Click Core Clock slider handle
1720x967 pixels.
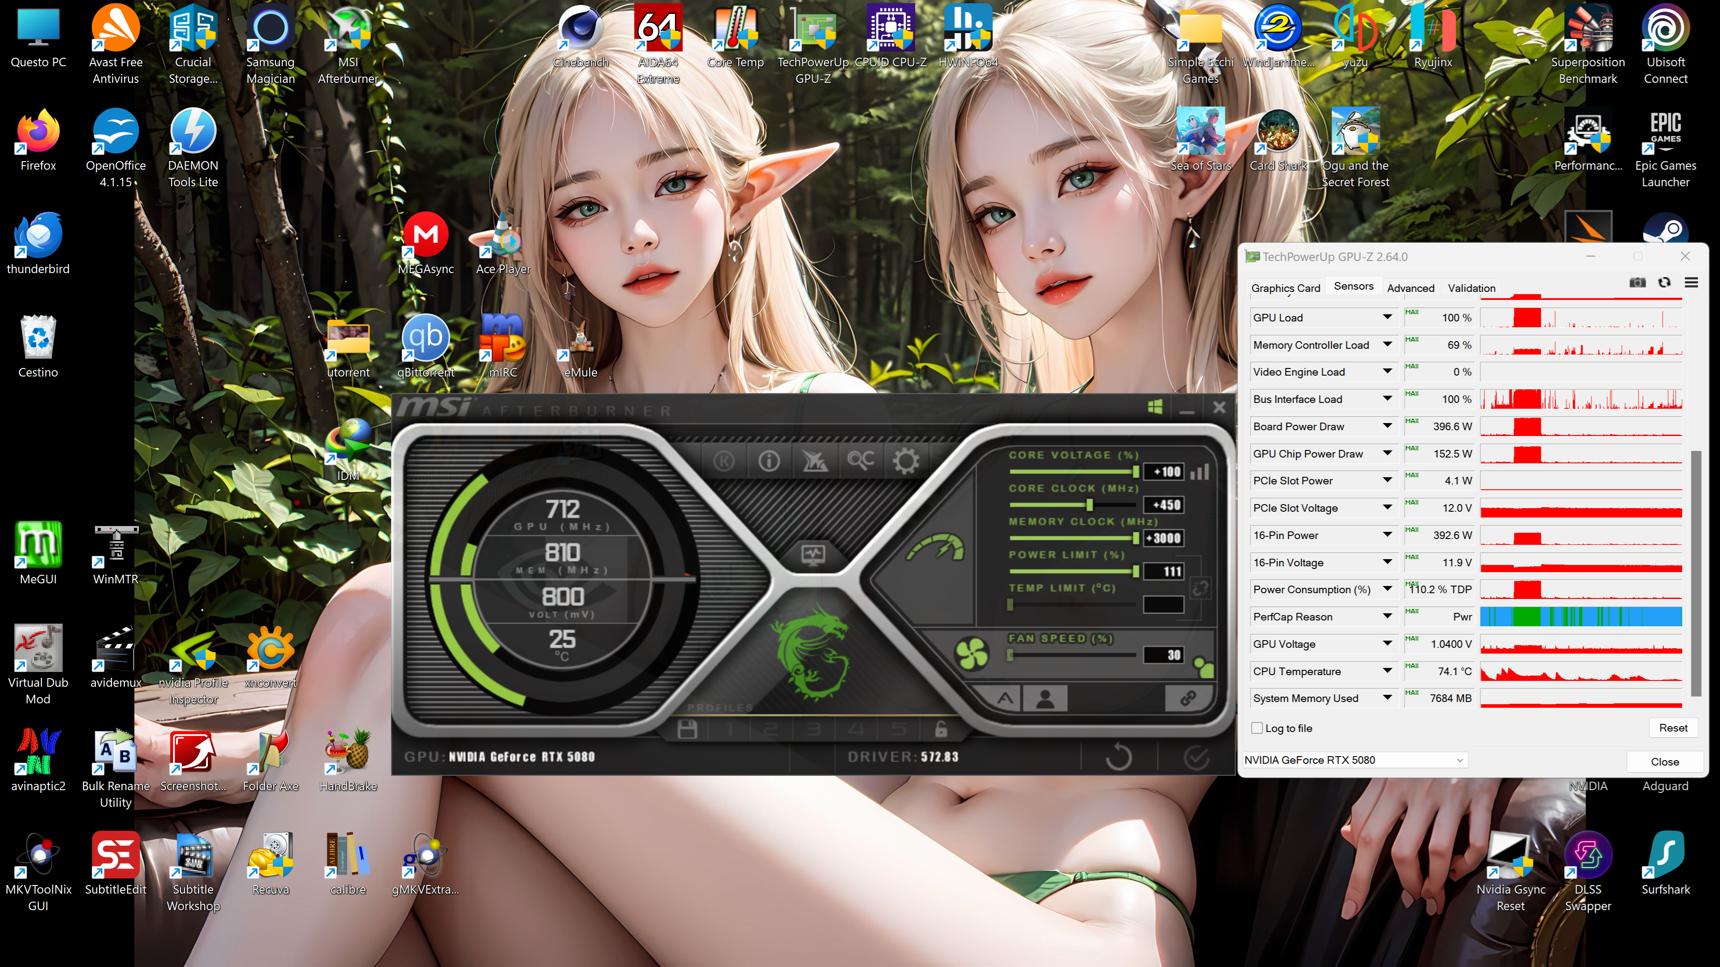point(1090,505)
